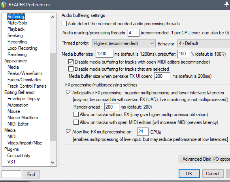The image size is (230, 182).
Task: Click the Find button
Action: tap(31, 174)
